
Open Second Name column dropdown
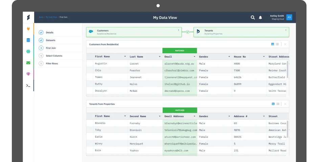[x=160, y=116]
